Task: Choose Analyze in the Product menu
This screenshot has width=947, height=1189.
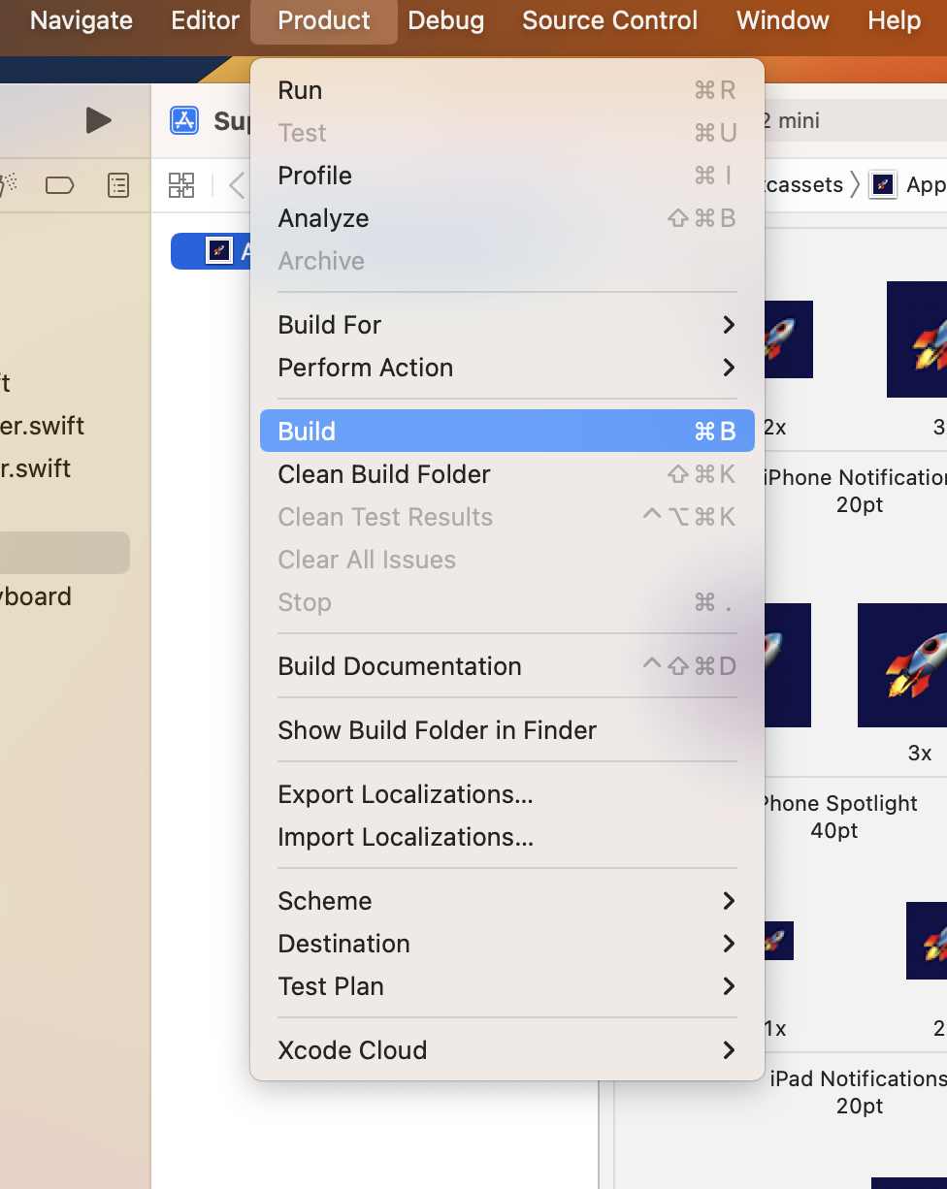Action: 507,218
